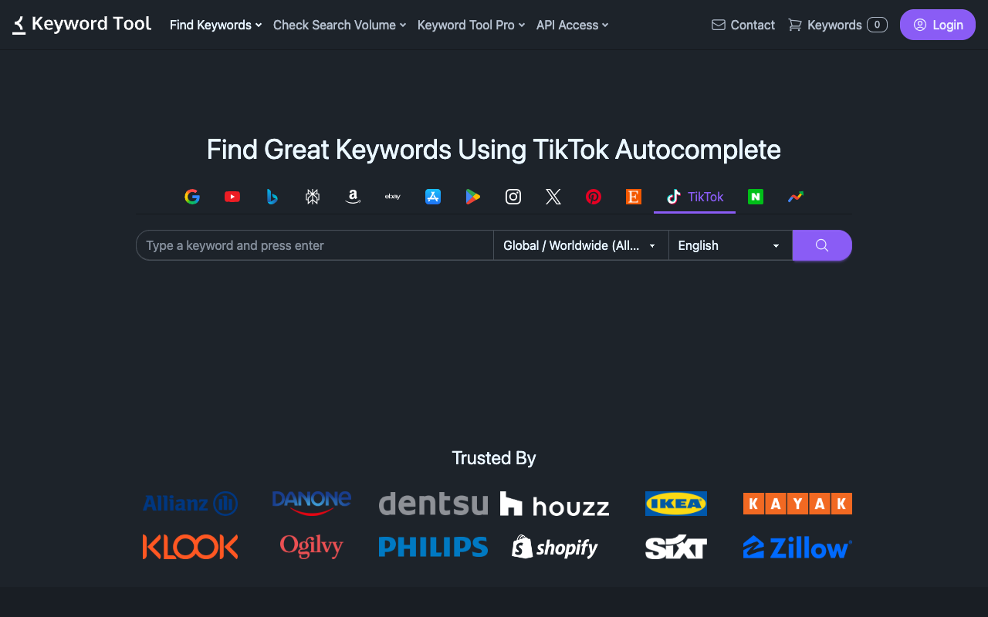Open the Contact link
The image size is (988, 617).
tap(743, 25)
